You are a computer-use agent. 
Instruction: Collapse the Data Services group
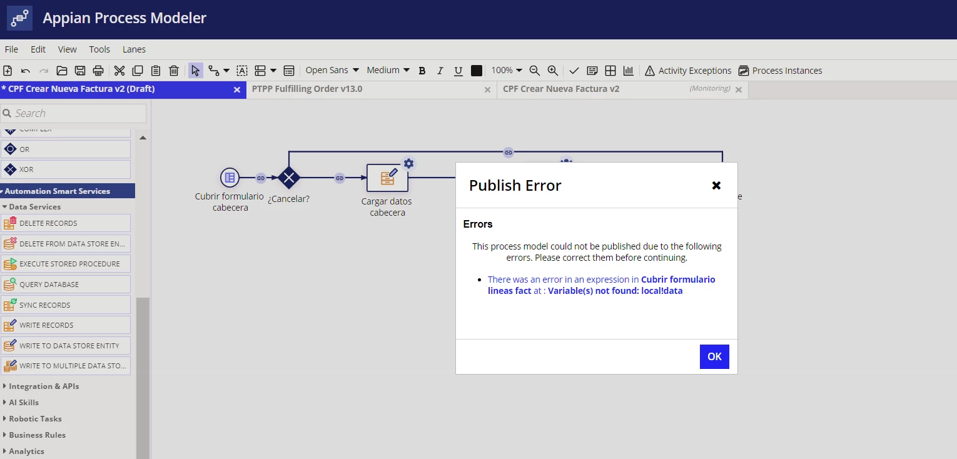click(31, 207)
